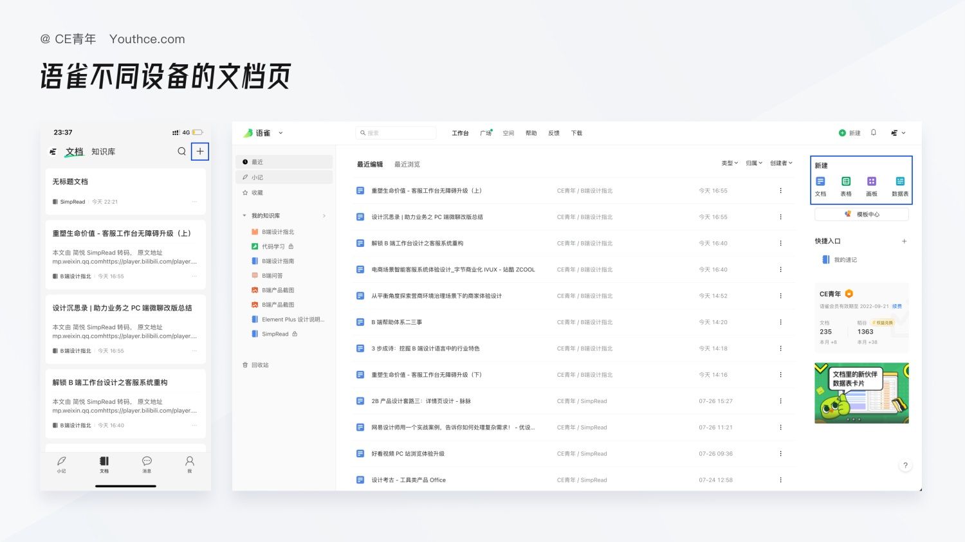
Task: Open the help question mark button
Action: 905,465
